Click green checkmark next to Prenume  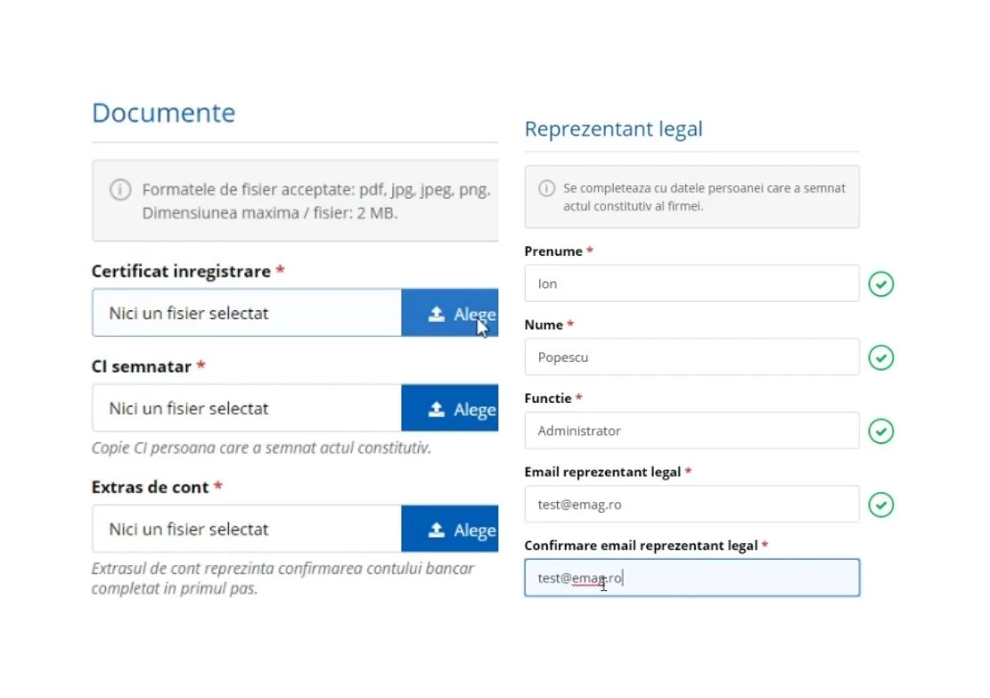pyautogui.click(x=880, y=284)
